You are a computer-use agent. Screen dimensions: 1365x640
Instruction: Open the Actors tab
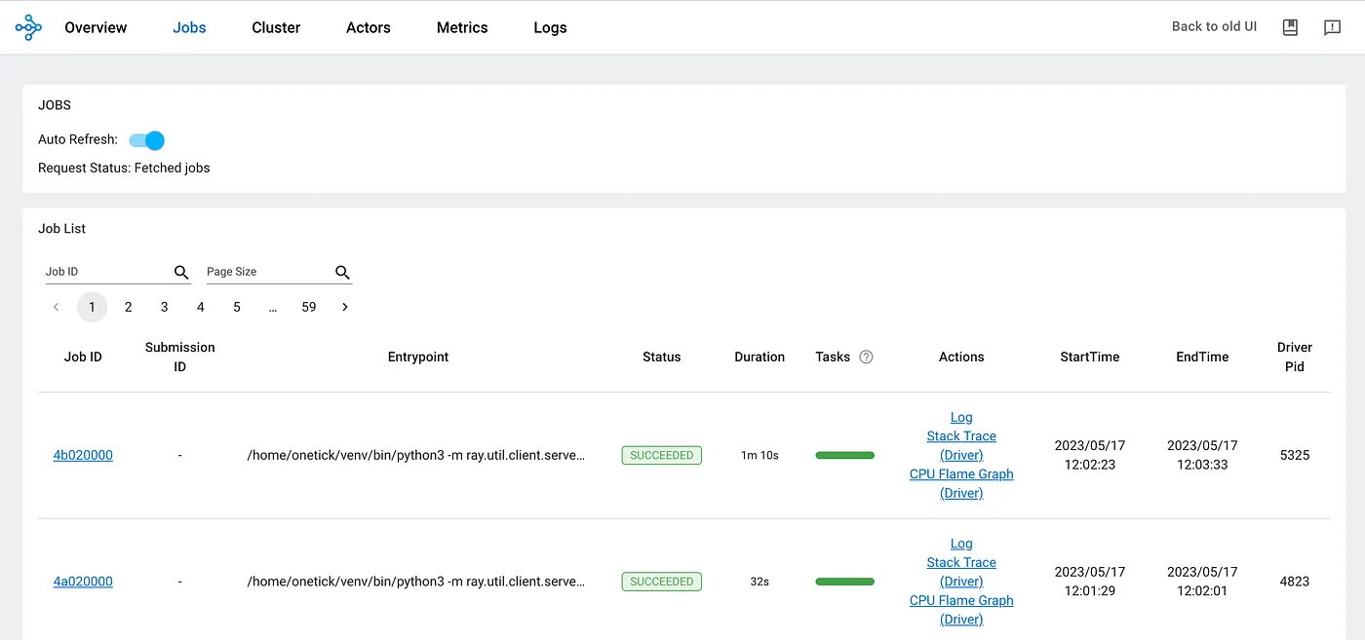click(369, 27)
